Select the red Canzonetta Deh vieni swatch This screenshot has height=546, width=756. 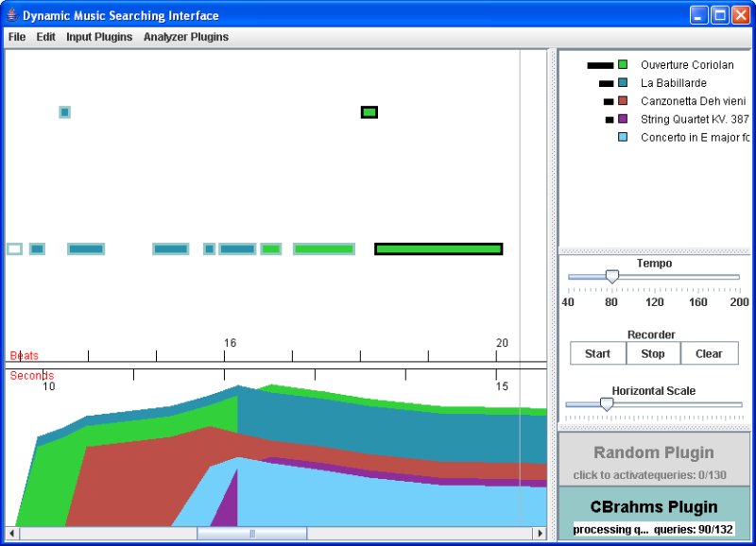click(x=623, y=101)
